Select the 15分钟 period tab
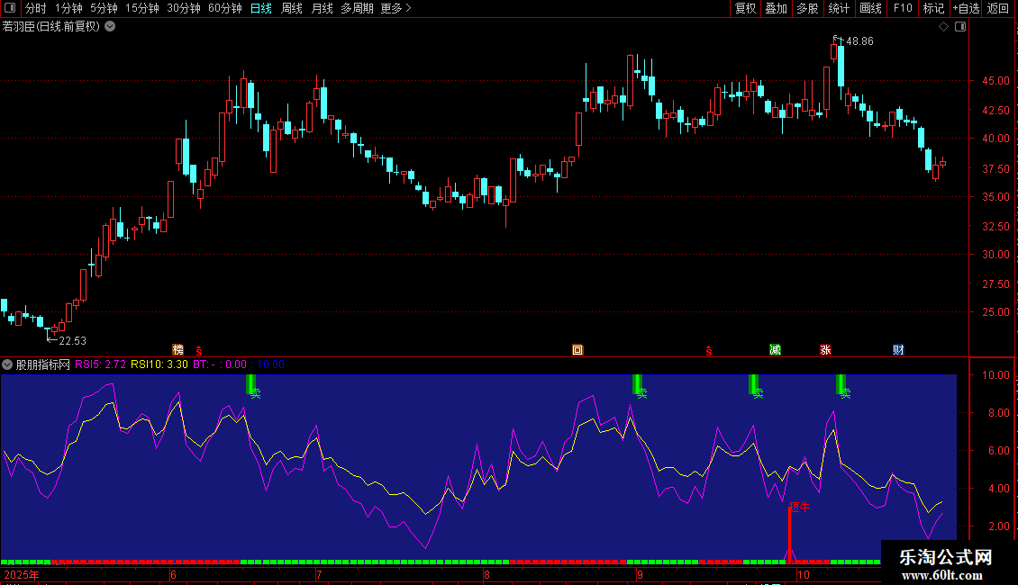This screenshot has width=1018, height=585. 142,8
